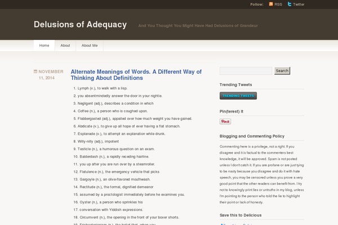Viewport: 338px width, 225px height.
Task: Open the Alternate Meanings of Words post title
Action: pos(136,75)
